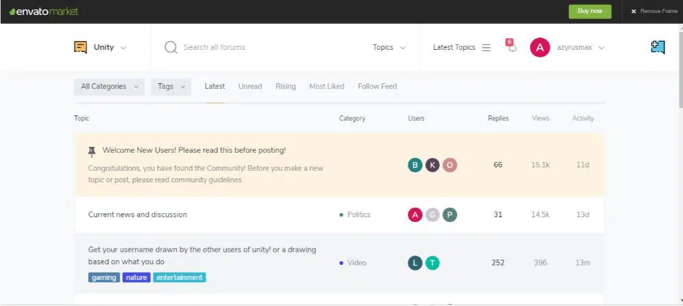Open the Current news and discussion topic

[x=137, y=214]
